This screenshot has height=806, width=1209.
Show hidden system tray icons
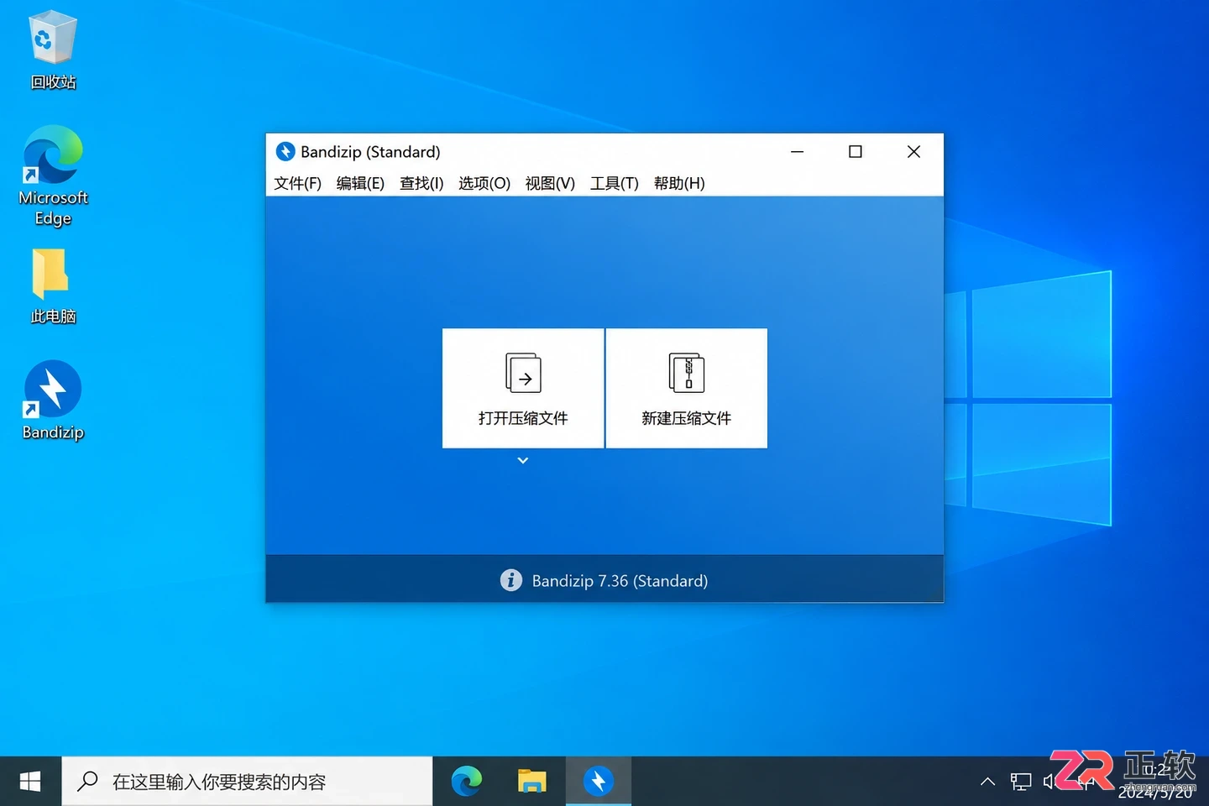click(x=987, y=782)
